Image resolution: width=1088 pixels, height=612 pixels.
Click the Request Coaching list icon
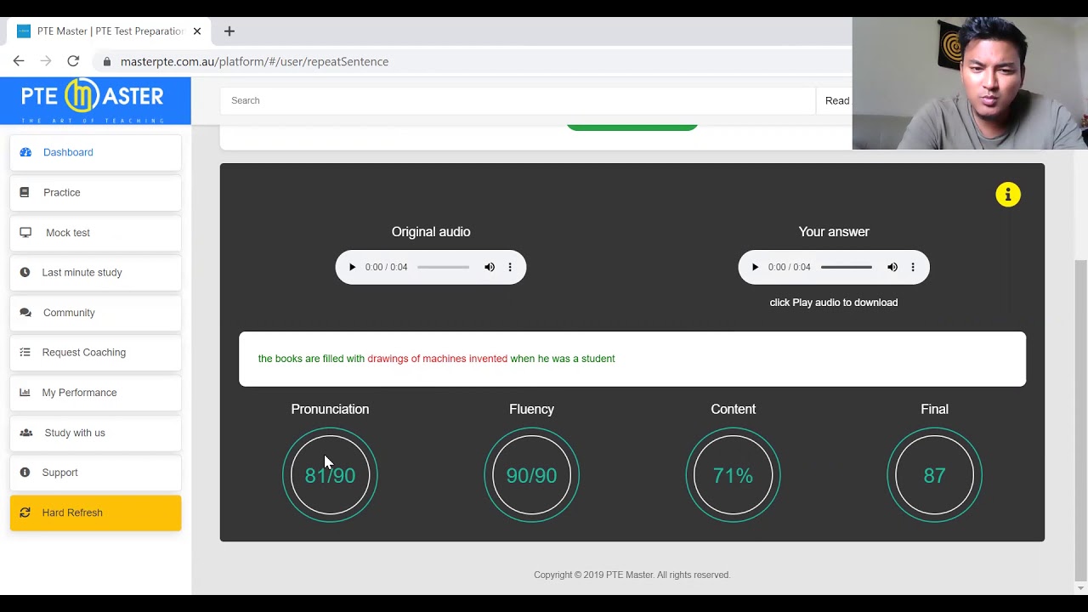click(x=25, y=352)
